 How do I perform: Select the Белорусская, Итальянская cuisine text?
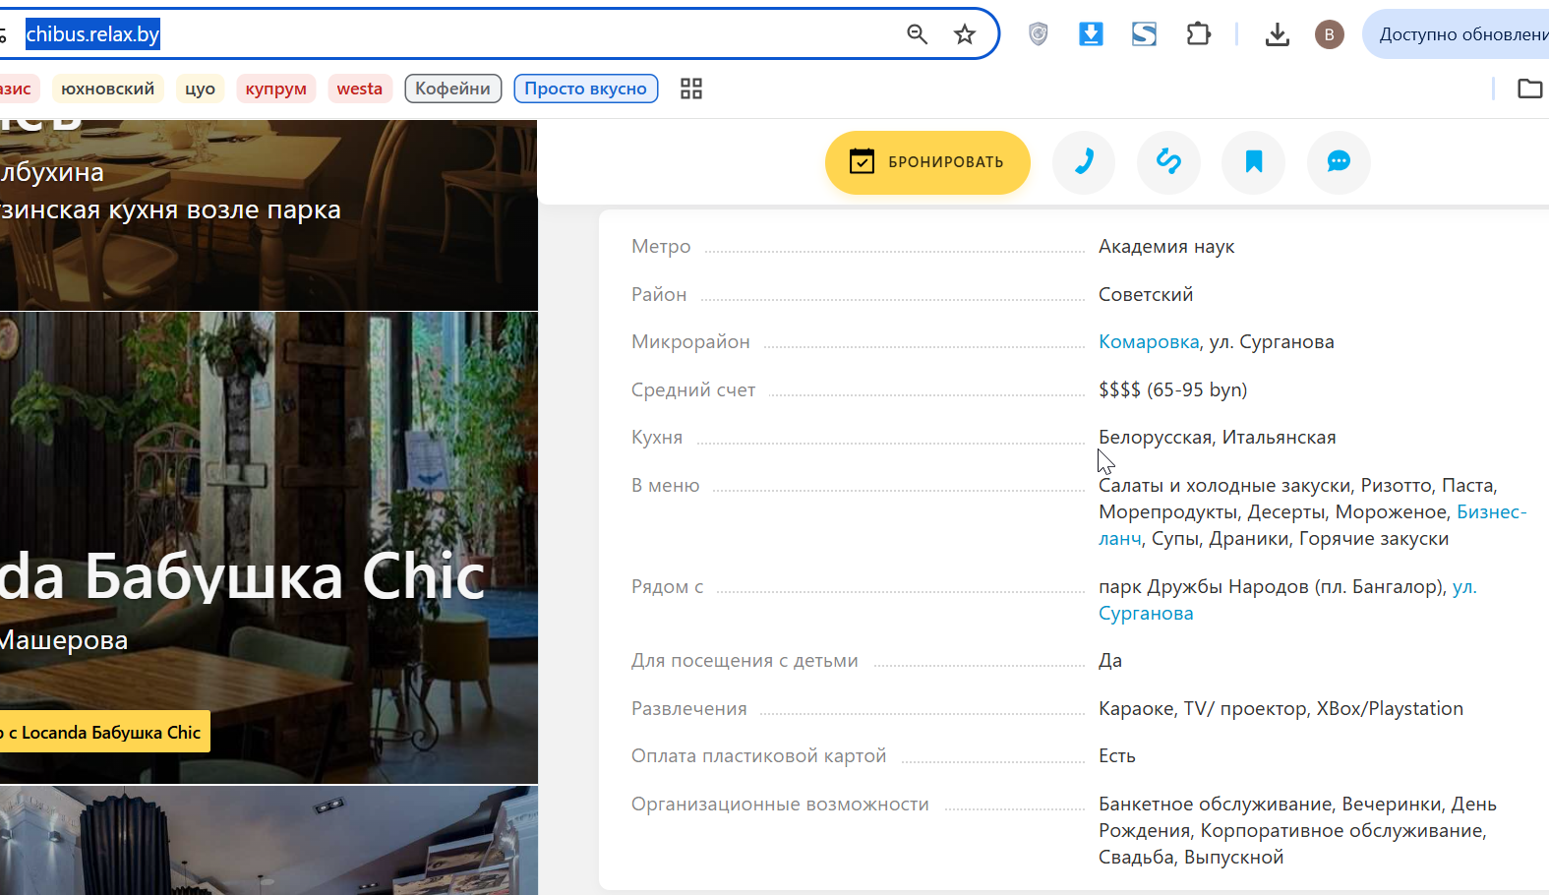click(1218, 437)
